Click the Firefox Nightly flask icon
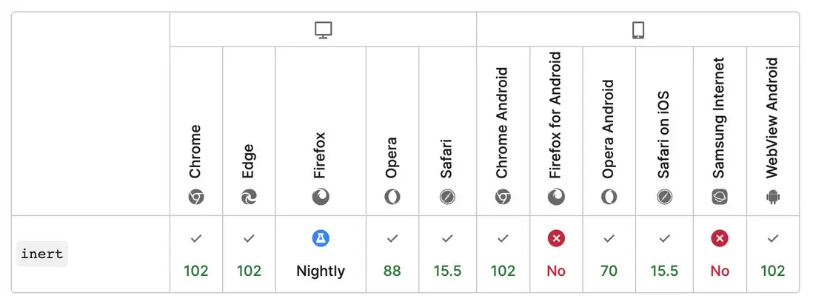Screen dimensions: 813x304 point(321,238)
